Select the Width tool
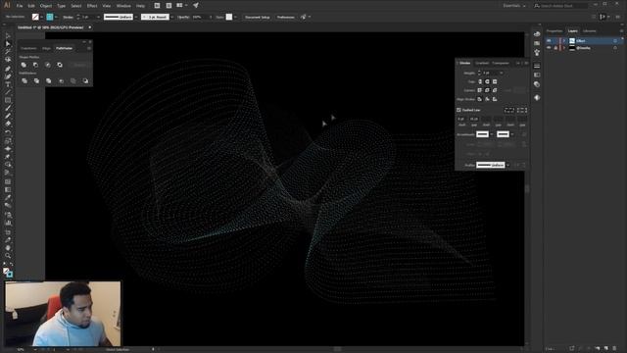The width and height of the screenshot is (627, 353). [8, 148]
